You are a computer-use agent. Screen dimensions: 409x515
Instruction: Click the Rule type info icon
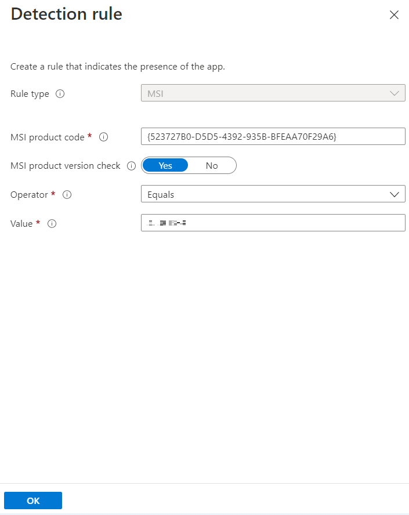(60, 93)
